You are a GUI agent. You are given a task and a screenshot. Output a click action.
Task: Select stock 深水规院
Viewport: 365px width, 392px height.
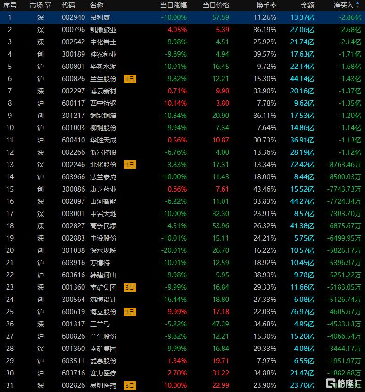103,250
